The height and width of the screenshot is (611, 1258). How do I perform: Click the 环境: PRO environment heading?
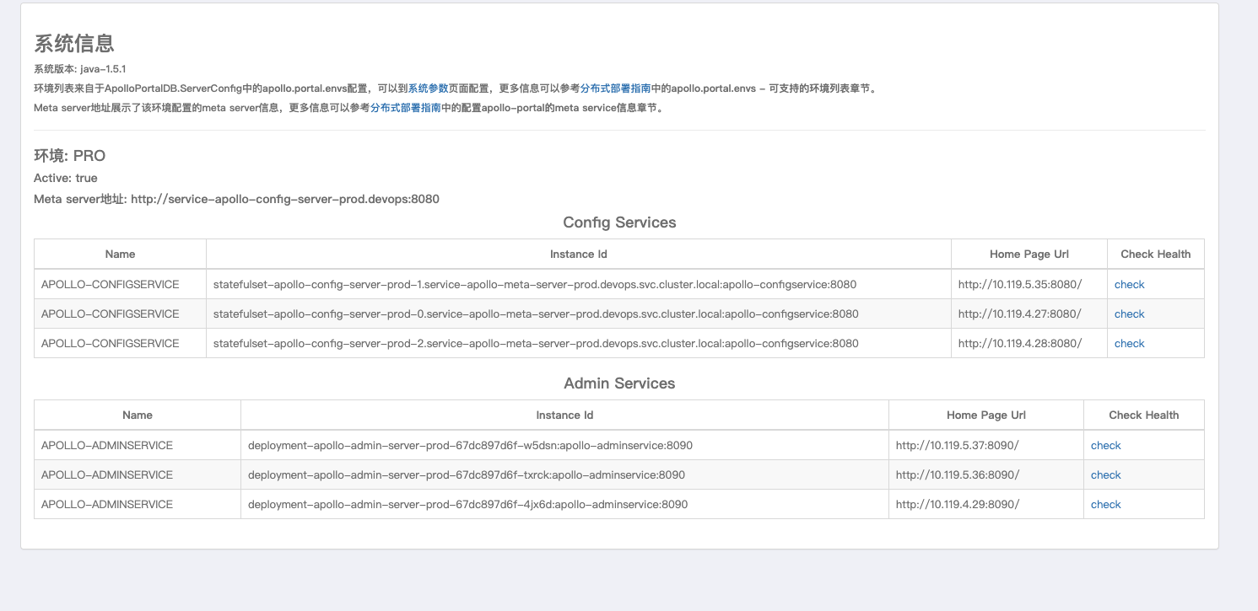(69, 156)
